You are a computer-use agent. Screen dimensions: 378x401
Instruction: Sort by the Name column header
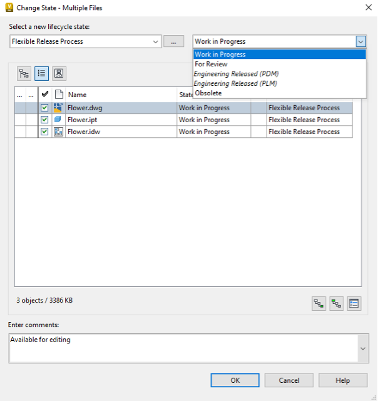coord(121,95)
